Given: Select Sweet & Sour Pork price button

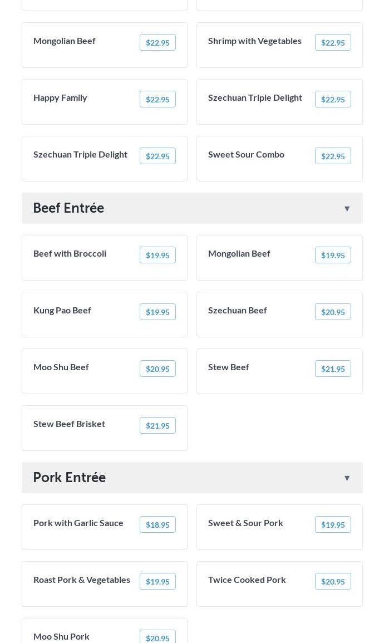Looking at the screenshot, I should tap(333, 525).
